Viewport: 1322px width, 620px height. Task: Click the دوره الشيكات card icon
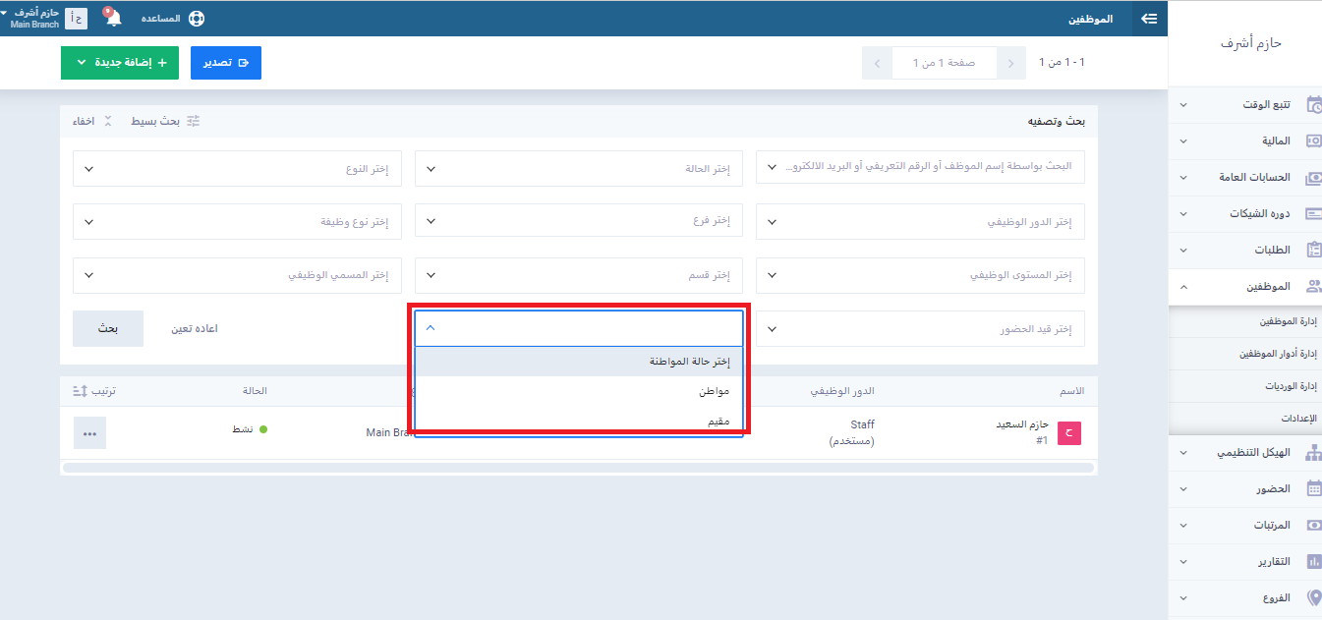1313,213
